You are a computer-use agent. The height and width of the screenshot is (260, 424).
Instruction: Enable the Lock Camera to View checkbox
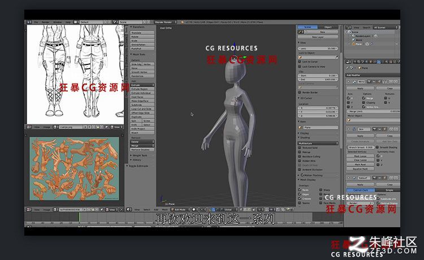tap(300, 66)
